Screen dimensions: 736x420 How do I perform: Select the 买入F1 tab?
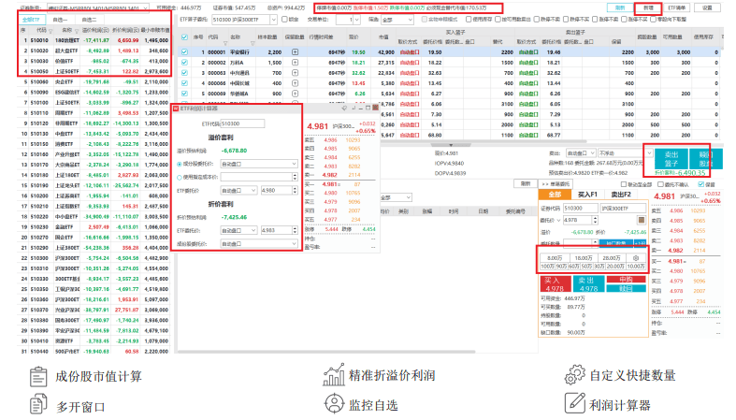coord(587,195)
